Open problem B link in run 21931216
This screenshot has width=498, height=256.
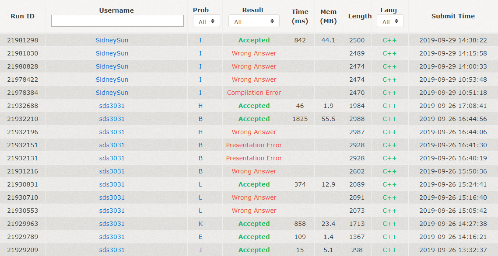click(200, 171)
